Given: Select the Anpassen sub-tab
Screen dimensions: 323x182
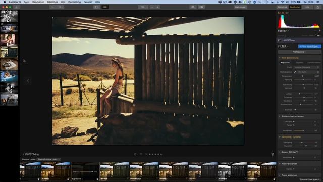Looking at the screenshot, I should pyautogui.click(x=285, y=63).
